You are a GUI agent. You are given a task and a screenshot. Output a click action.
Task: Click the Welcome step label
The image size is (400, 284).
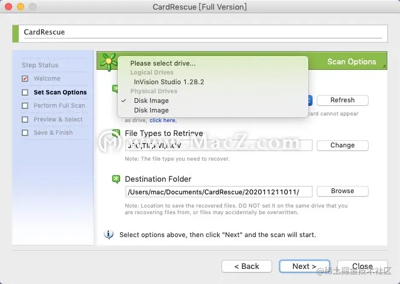point(47,78)
